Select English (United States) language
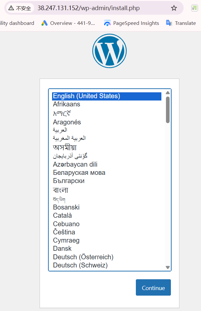Image resolution: width=201 pixels, height=311 pixels. (107, 96)
